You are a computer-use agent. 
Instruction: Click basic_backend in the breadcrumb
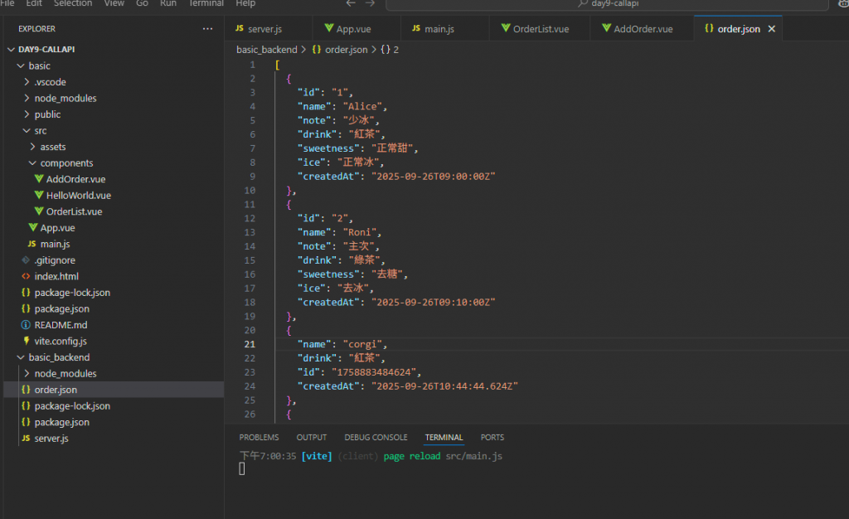266,50
